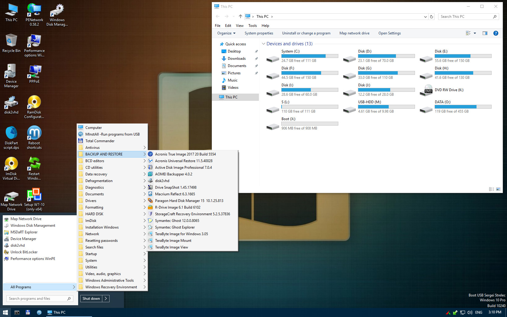
Task: Open the Tools menu in Explorer
Action: point(253,26)
